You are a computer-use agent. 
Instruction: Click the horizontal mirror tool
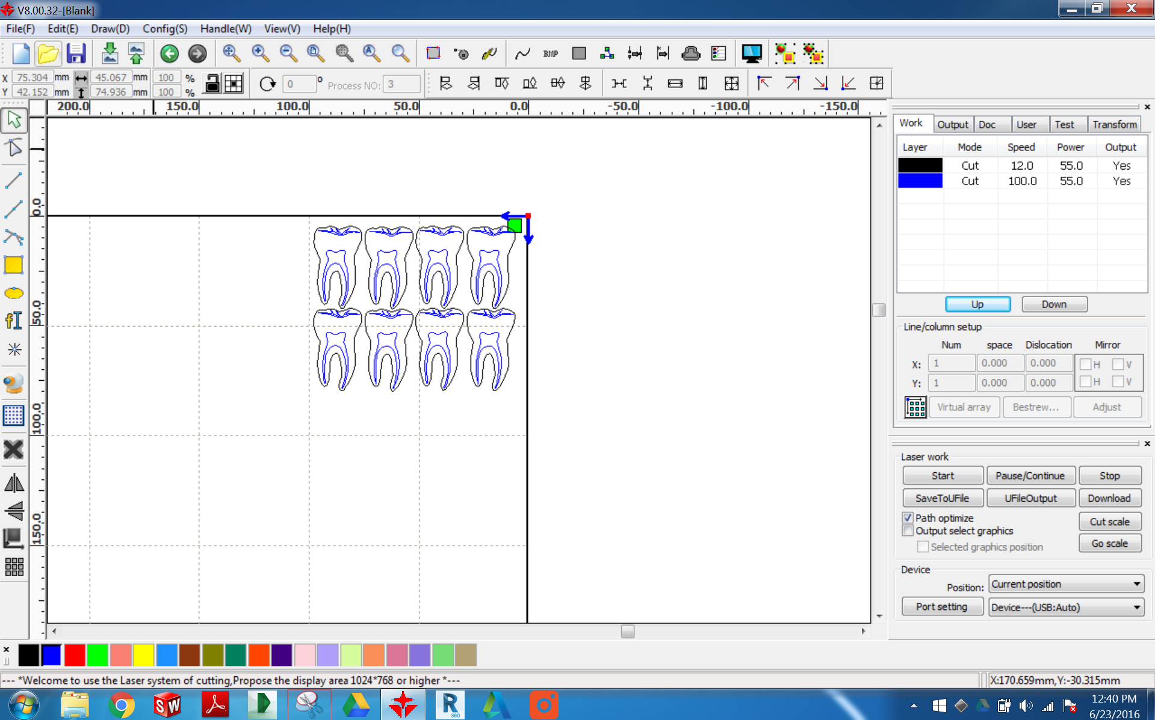click(x=14, y=483)
